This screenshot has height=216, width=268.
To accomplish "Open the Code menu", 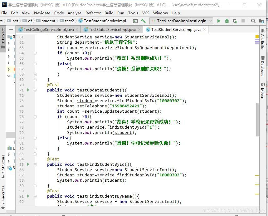I will 59,13.
